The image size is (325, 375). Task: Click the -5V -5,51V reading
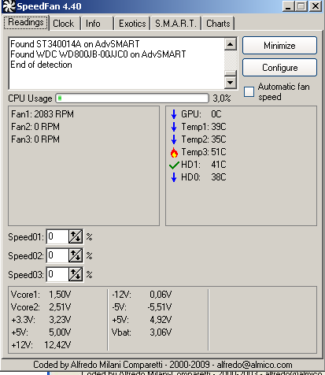click(142, 307)
